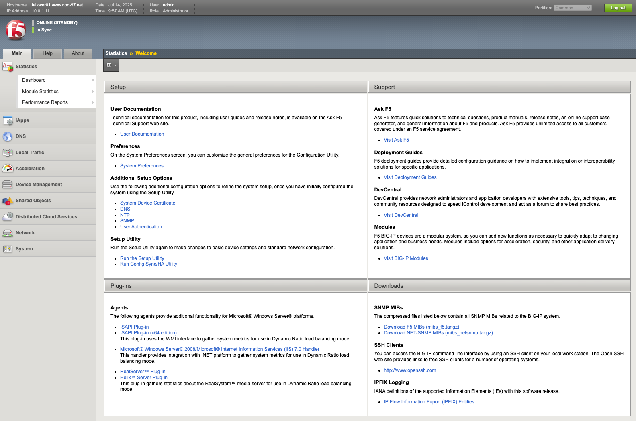Click the Device Management icon
This screenshot has height=421, width=636.
pyautogui.click(x=8, y=185)
